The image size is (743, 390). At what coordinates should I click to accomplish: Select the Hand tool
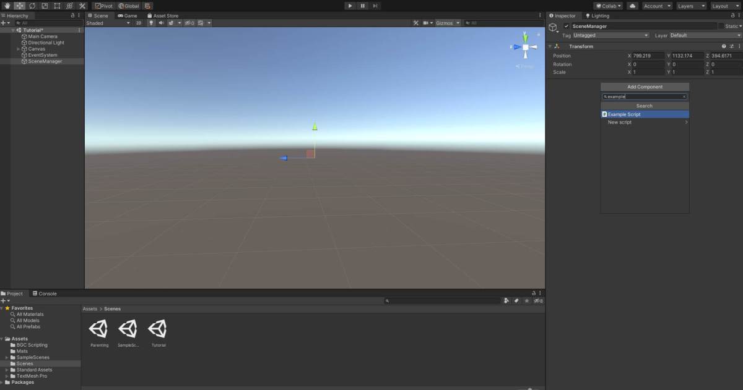(x=7, y=6)
